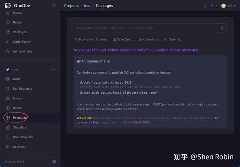
Task: Go to Projects breadcrumb link
Action: pyautogui.click(x=71, y=6)
